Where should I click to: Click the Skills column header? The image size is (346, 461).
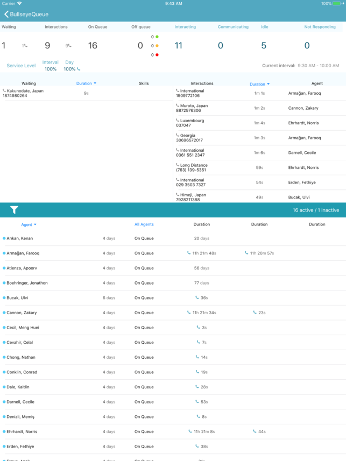point(144,83)
